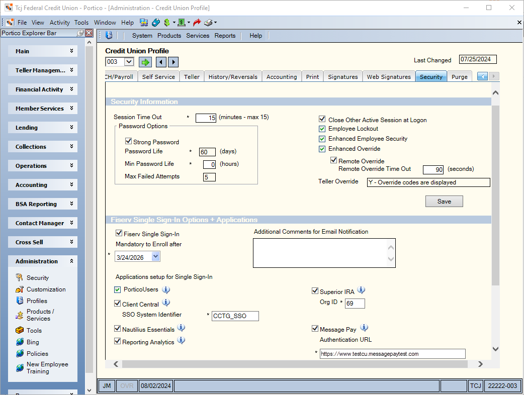
Task: Click the info icon next to Reporting Analytics
Action: [181, 341]
